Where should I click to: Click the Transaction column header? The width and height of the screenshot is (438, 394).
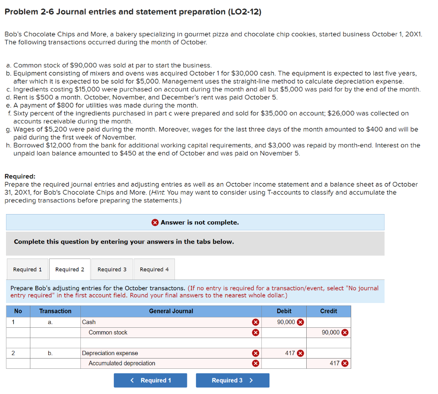55,311
